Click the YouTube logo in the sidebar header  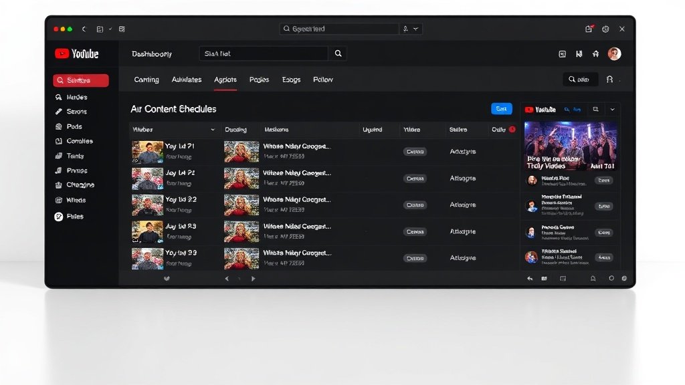(x=77, y=53)
